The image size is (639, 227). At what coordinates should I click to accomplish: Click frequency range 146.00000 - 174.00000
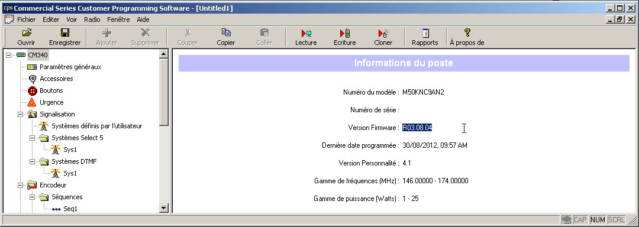435,181
